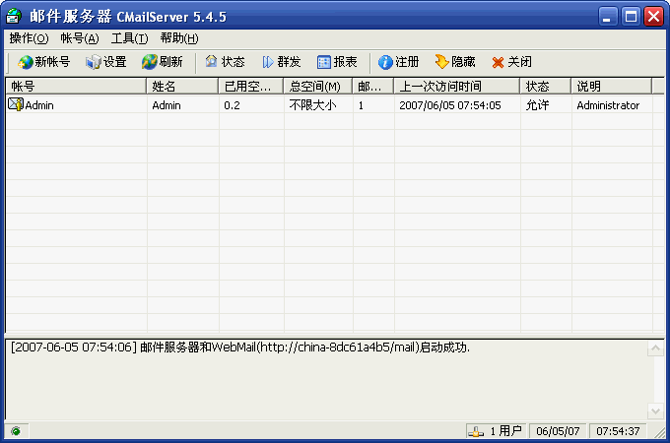The height and width of the screenshot is (443, 670).
Task: Click the 06/05/07 date in status bar
Action: [558, 431]
